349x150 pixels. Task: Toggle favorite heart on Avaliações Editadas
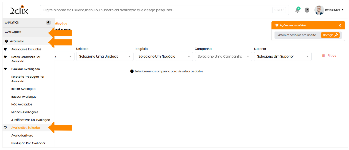[5, 128]
